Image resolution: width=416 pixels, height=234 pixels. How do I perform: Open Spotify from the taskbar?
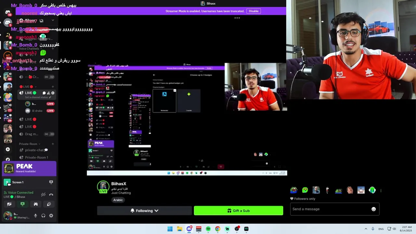coord(208,229)
